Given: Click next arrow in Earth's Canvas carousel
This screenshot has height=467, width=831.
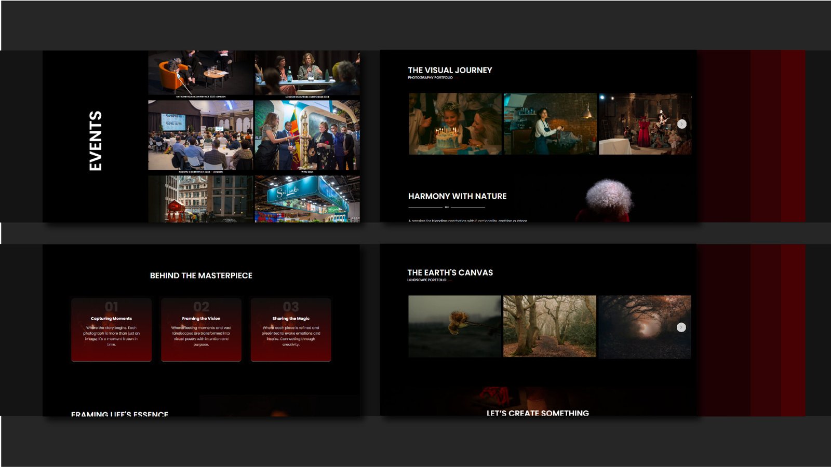Looking at the screenshot, I should click(x=681, y=327).
